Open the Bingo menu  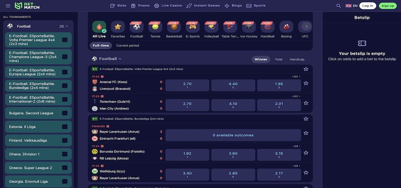click(233, 5)
